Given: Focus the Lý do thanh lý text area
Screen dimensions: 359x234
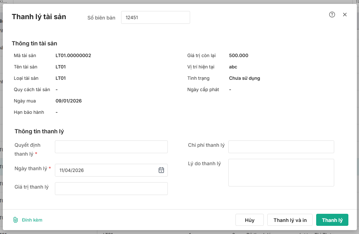Looking at the screenshot, I should pyautogui.click(x=281, y=173).
